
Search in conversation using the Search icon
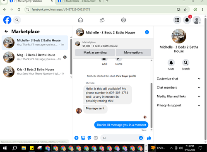point(185,63)
